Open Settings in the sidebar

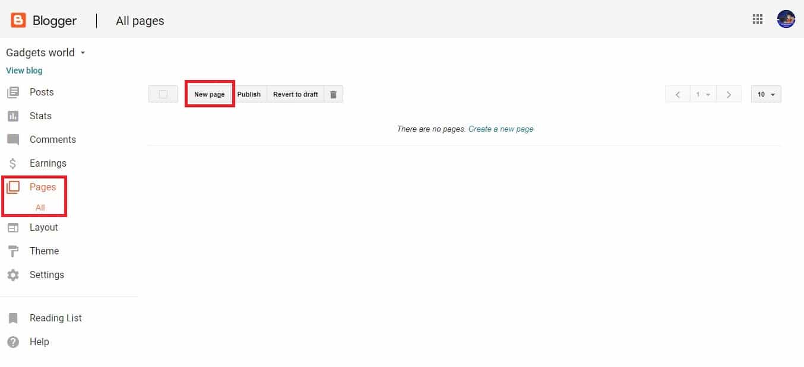tap(47, 275)
